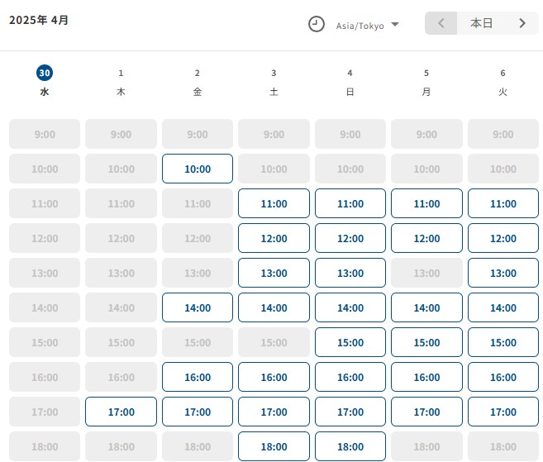
Task: Select Tuesday the 6th 13:00 slot
Action: [503, 273]
